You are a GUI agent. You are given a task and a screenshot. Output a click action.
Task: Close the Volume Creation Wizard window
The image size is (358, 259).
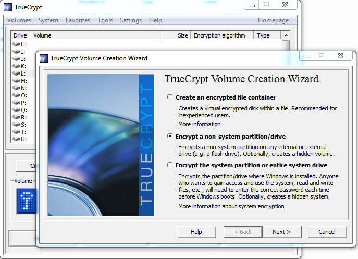point(340,56)
